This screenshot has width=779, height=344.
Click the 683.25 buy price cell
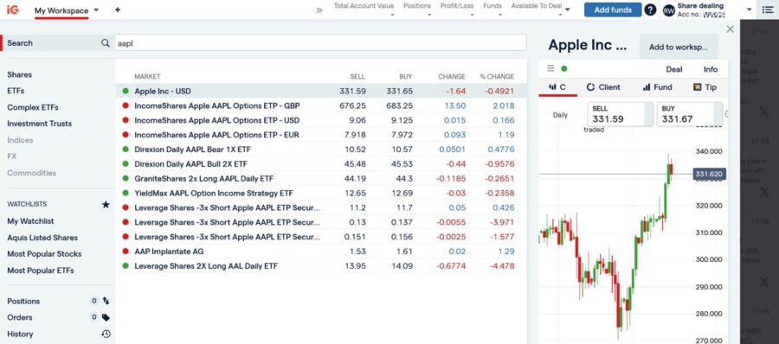(x=399, y=105)
